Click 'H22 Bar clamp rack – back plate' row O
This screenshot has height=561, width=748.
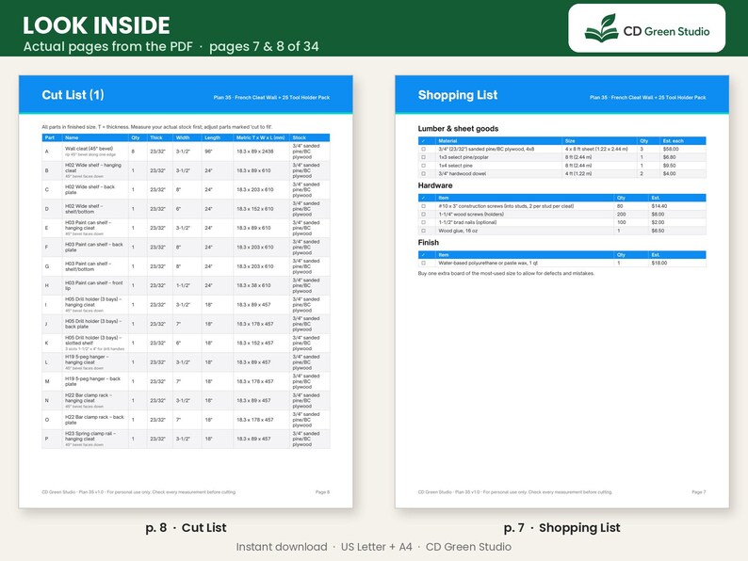click(x=94, y=420)
